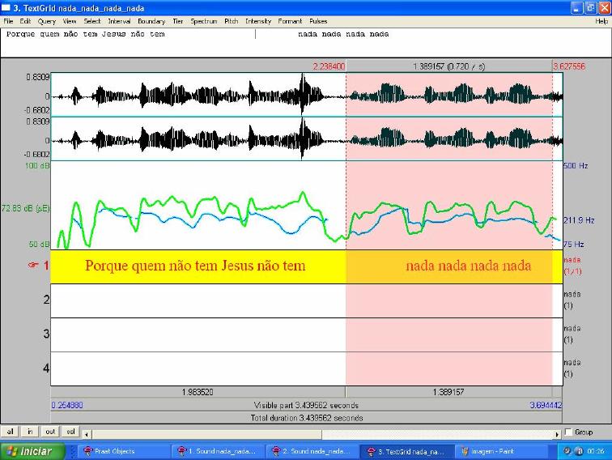The width and height of the screenshot is (612, 460).
Task: Click the scrollbar left arrow
Action: (x=87, y=434)
